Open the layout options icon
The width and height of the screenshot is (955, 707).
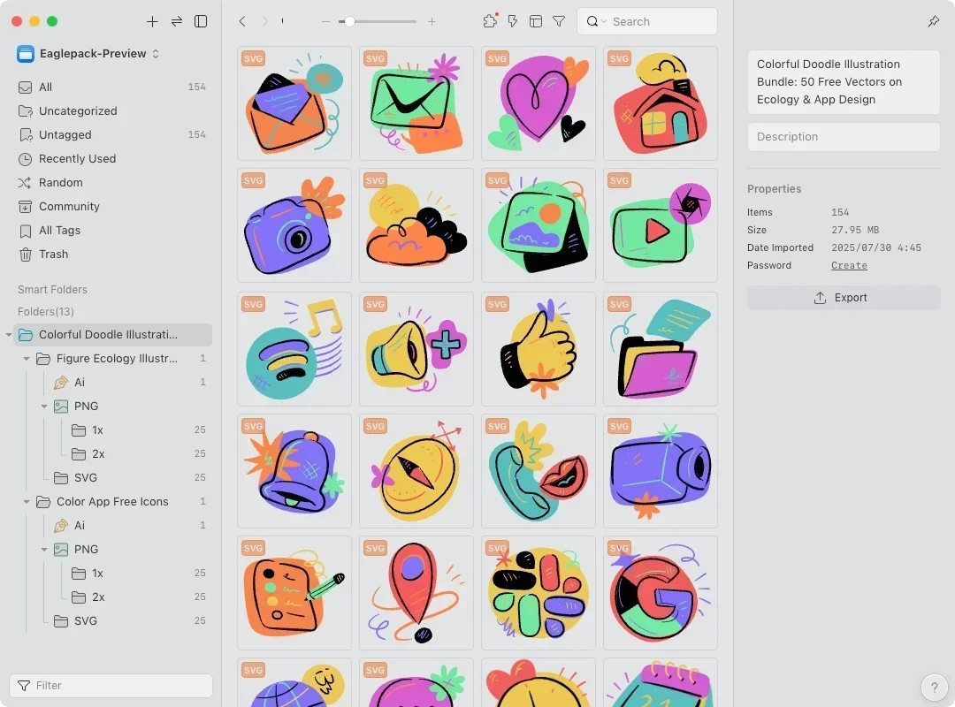pos(536,22)
